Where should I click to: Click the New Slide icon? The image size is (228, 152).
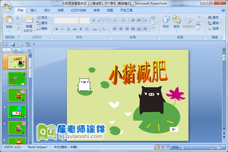(x=29, y=19)
